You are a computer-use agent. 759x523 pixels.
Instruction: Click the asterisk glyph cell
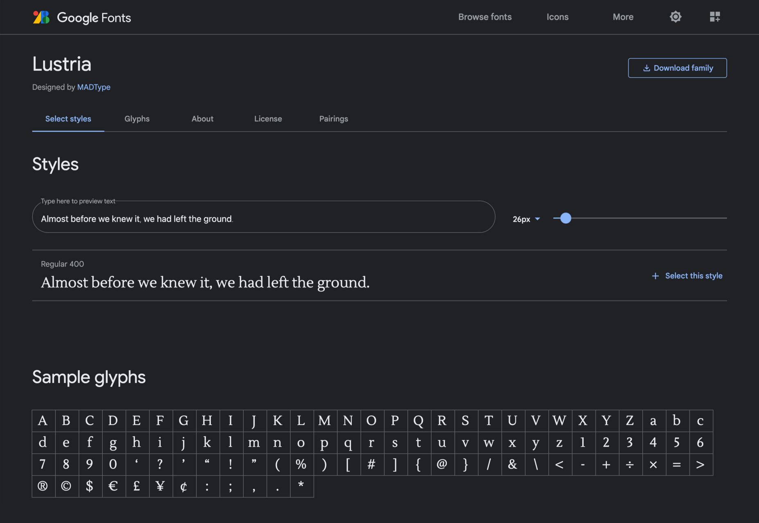(301, 486)
